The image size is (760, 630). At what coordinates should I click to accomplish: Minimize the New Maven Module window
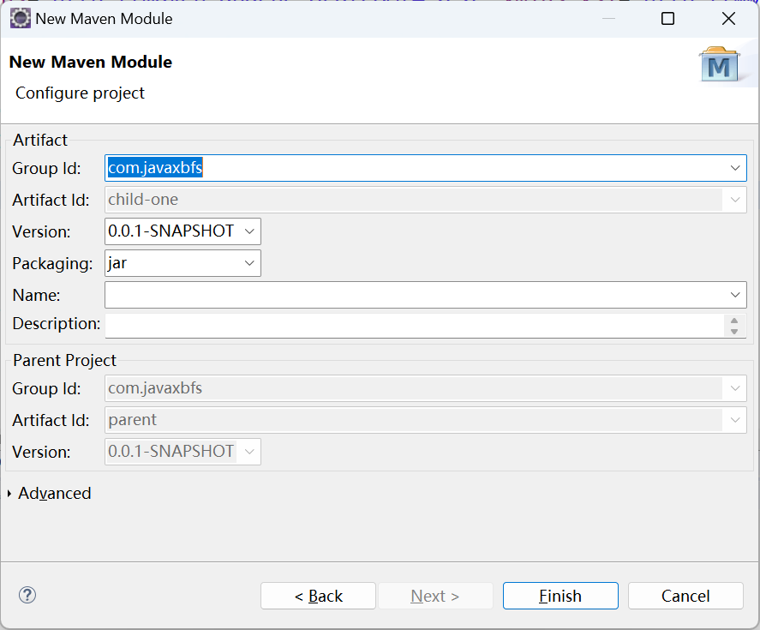click(608, 19)
